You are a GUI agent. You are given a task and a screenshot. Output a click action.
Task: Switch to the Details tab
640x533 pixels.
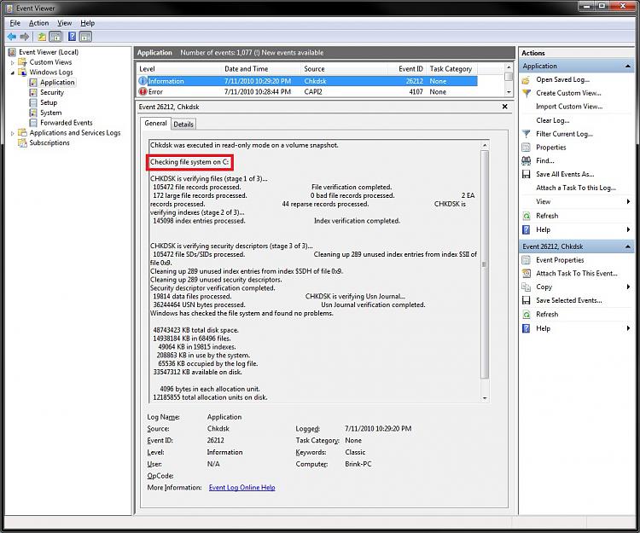pyautogui.click(x=183, y=125)
